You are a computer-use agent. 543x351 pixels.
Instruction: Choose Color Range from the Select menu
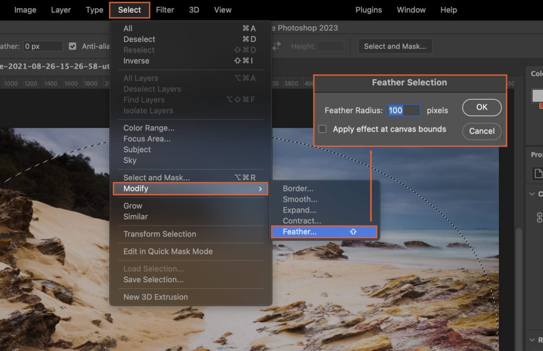click(x=148, y=128)
